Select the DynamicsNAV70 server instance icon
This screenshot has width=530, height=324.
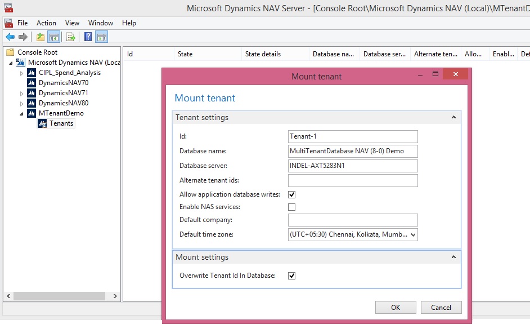click(x=32, y=83)
